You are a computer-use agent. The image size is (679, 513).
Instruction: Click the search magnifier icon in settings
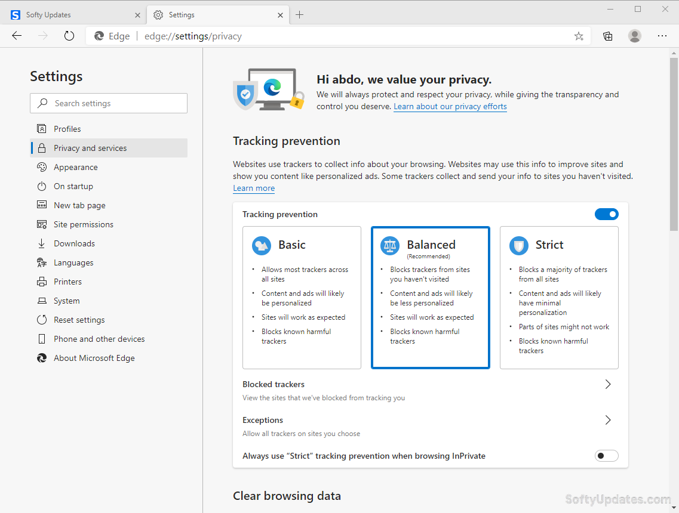(x=42, y=103)
